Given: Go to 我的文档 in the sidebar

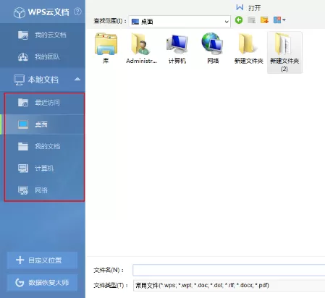Looking at the screenshot, I should [x=44, y=146].
